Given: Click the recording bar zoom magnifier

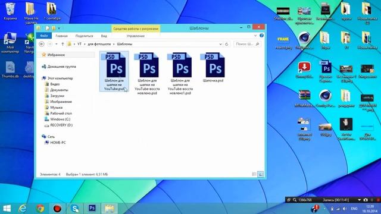Looking at the screenshot, I should tap(295, 200).
